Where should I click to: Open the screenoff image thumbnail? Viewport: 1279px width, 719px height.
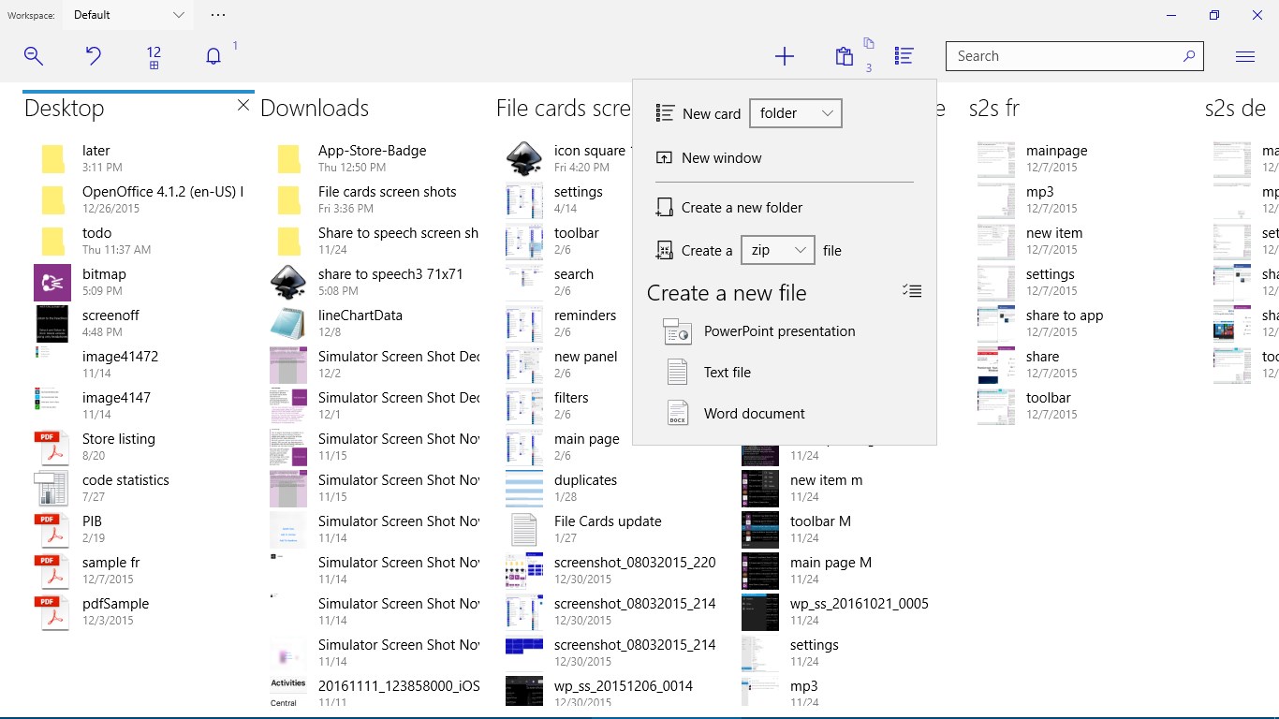tap(52, 324)
